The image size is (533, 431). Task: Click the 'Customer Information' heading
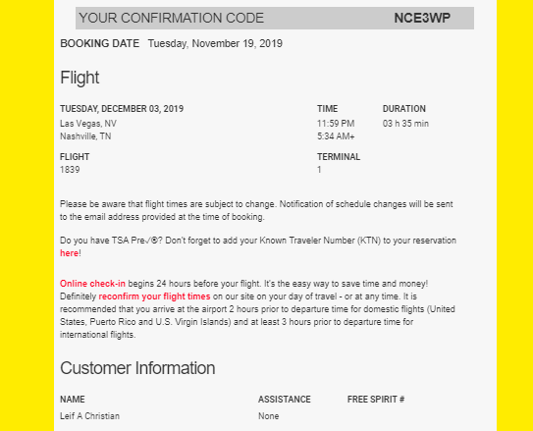[x=137, y=368]
